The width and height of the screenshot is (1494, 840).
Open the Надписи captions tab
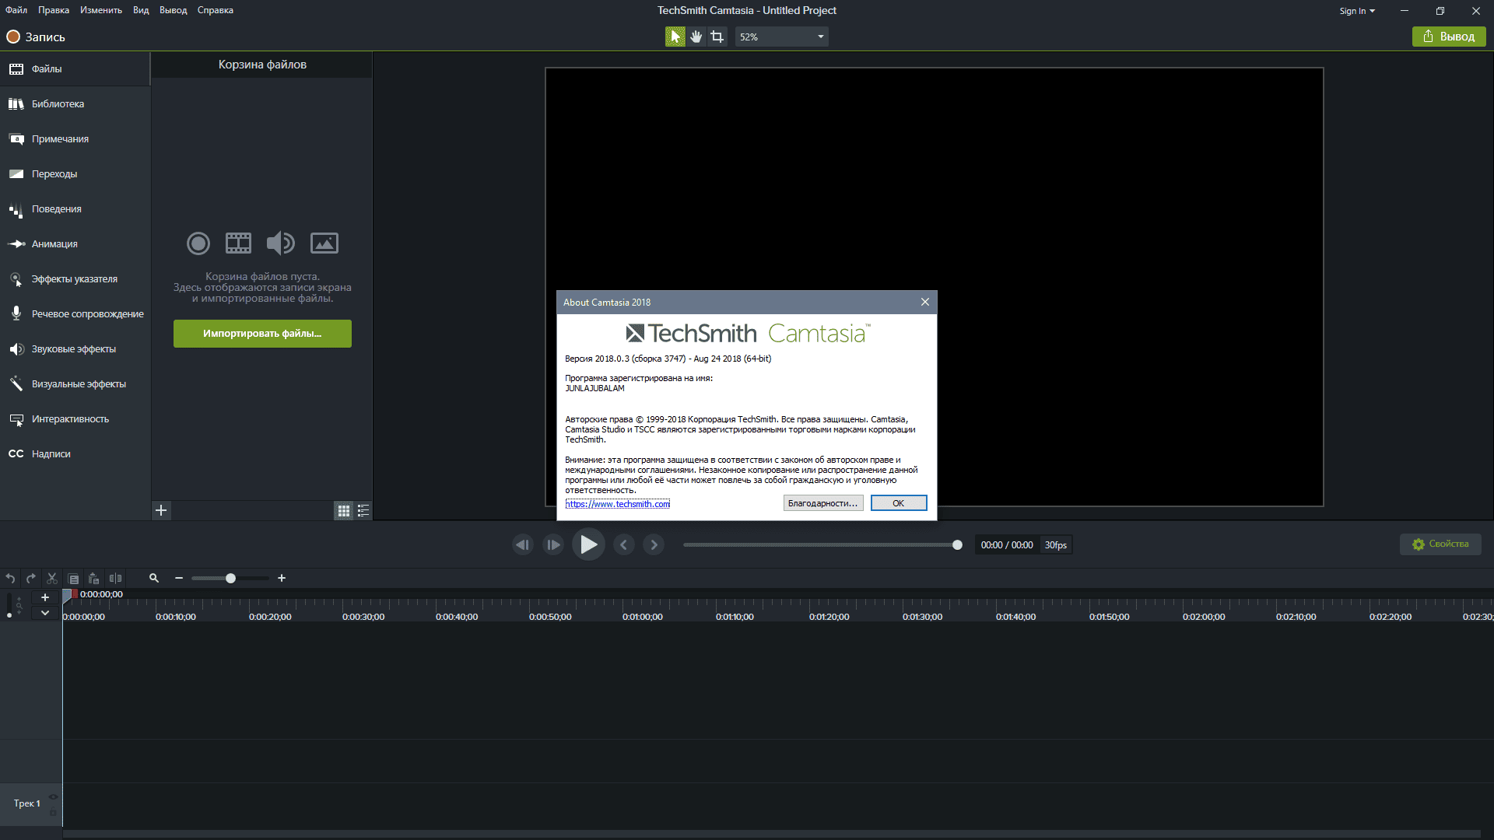click(x=75, y=454)
